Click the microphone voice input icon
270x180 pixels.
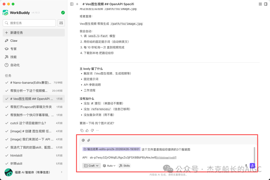click(x=246, y=166)
